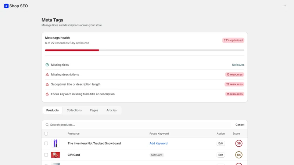Screen dimensions: 294x165
Task: Click the Meta Tags page heading
Action: [x=52, y=20]
